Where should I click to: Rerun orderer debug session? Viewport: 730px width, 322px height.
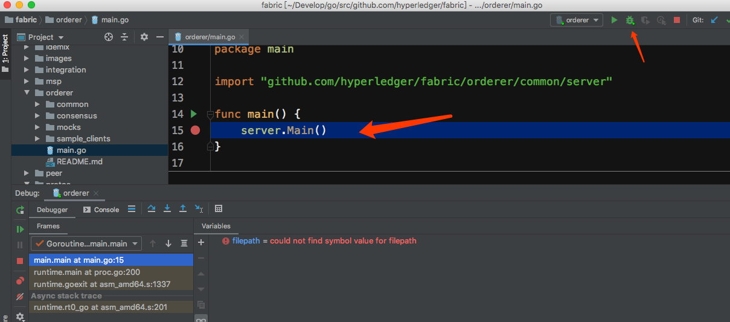coord(20,210)
